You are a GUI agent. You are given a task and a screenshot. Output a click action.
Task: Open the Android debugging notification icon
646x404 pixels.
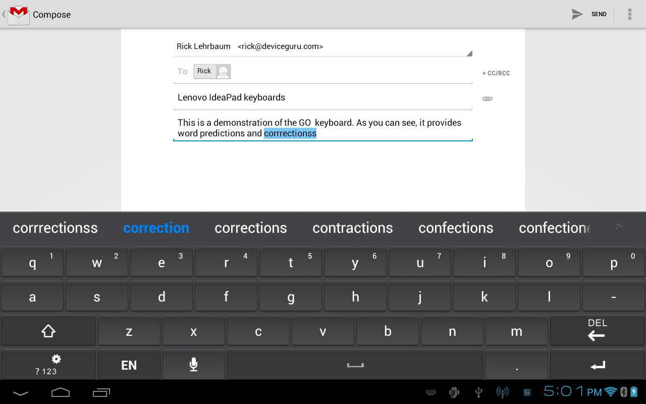tap(454, 392)
